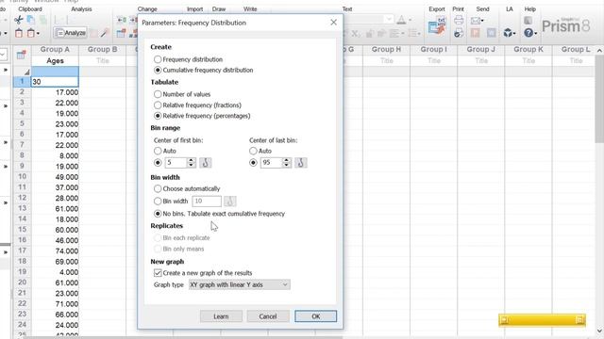Viewport: 604px width, 339px height.
Task: Click the hook icon beside last bin value
Action: pos(301,163)
